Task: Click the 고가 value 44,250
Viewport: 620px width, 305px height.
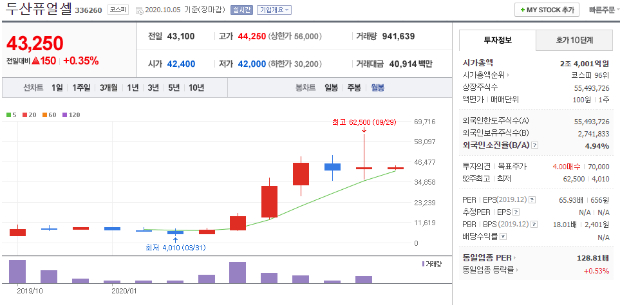Action: [252, 36]
